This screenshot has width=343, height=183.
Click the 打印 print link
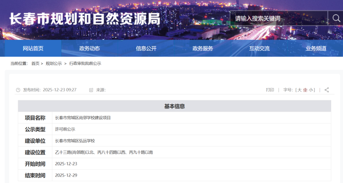(x=270, y=90)
